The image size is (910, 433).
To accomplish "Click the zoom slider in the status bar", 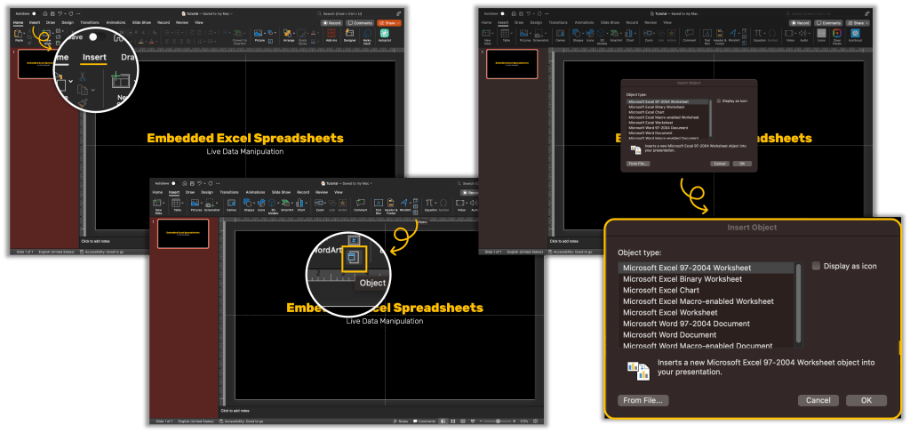I will point(498,421).
